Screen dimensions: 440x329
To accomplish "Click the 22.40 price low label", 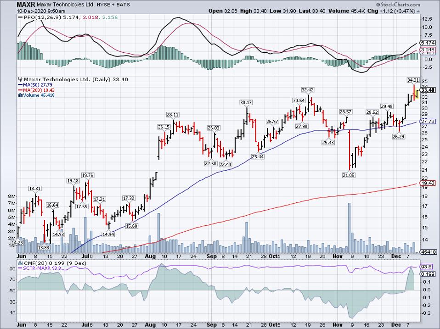I will click(x=226, y=164).
